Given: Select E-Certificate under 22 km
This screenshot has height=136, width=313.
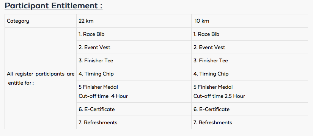Looking at the screenshot, I should (97, 109).
